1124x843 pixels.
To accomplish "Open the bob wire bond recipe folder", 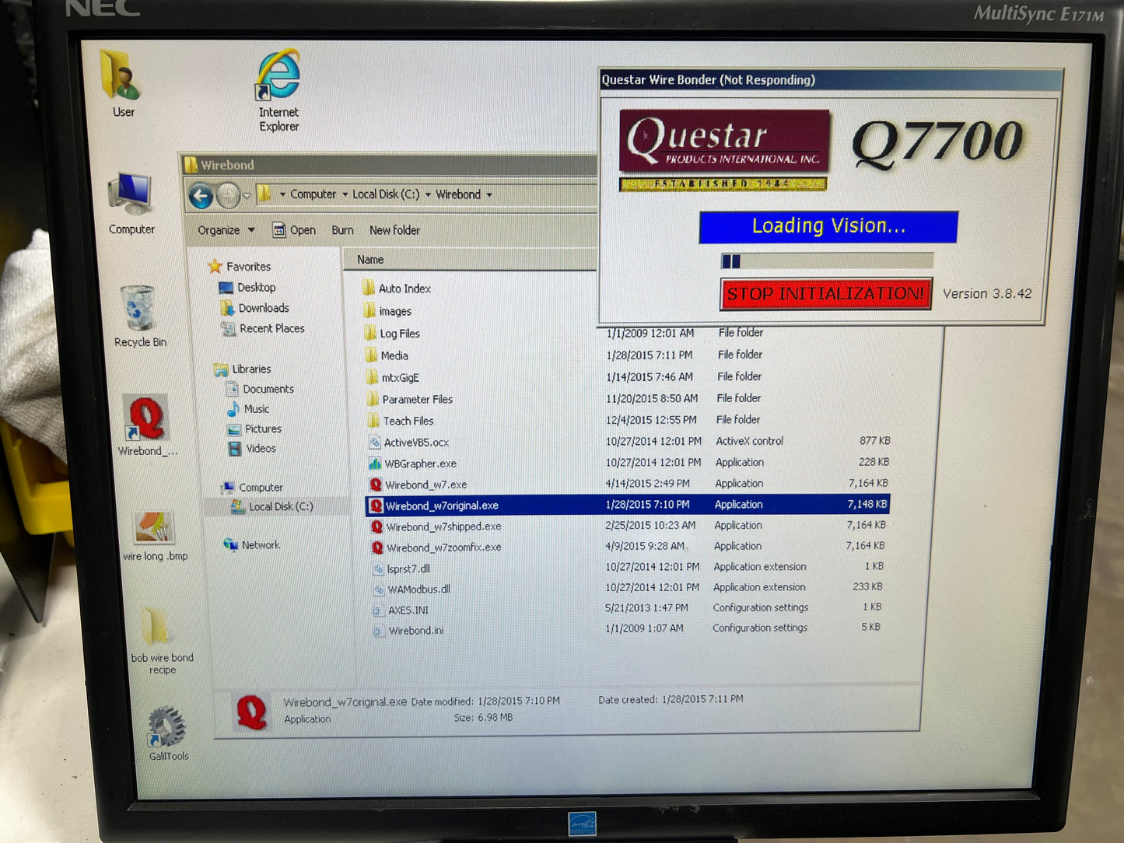I will (x=161, y=640).
